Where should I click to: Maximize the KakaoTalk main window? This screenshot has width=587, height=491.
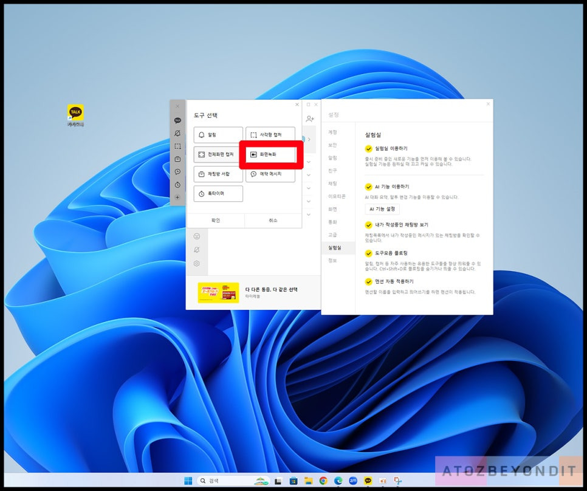[309, 105]
